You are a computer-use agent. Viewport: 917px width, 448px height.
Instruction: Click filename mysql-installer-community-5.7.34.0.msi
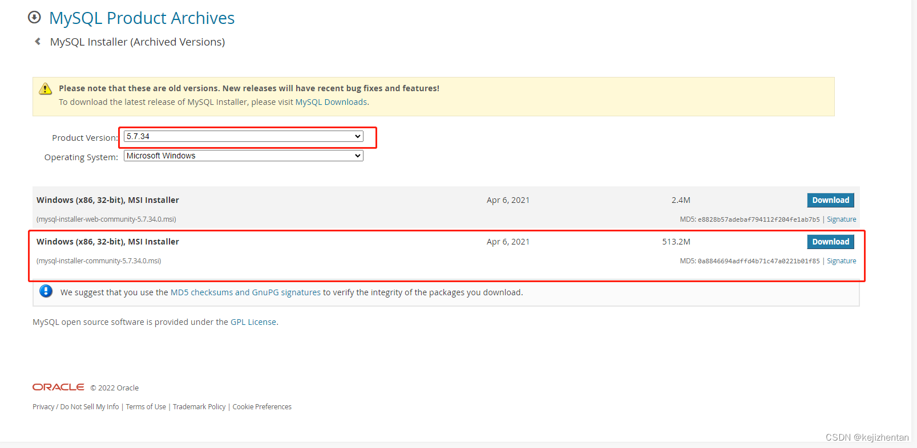click(x=99, y=261)
